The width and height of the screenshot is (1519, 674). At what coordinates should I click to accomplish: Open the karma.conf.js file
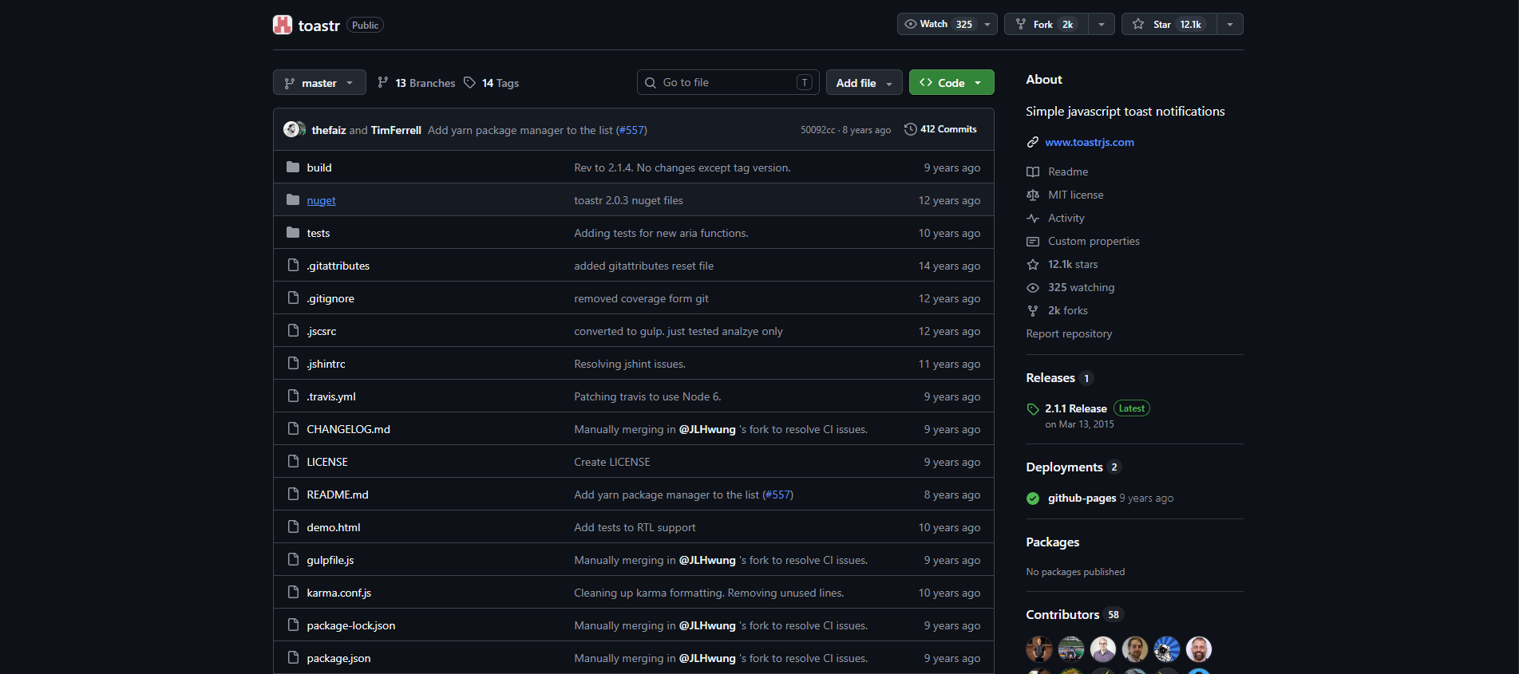pos(338,593)
